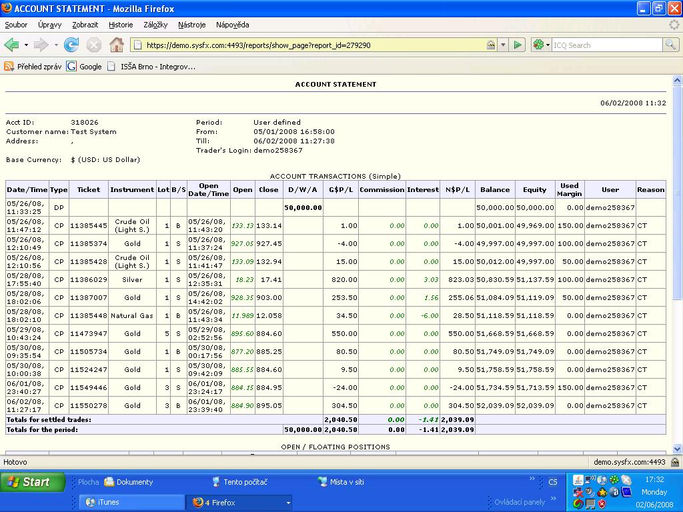The height and width of the screenshot is (512, 683).
Task: Click the padlock icon in status bar
Action: point(675,462)
